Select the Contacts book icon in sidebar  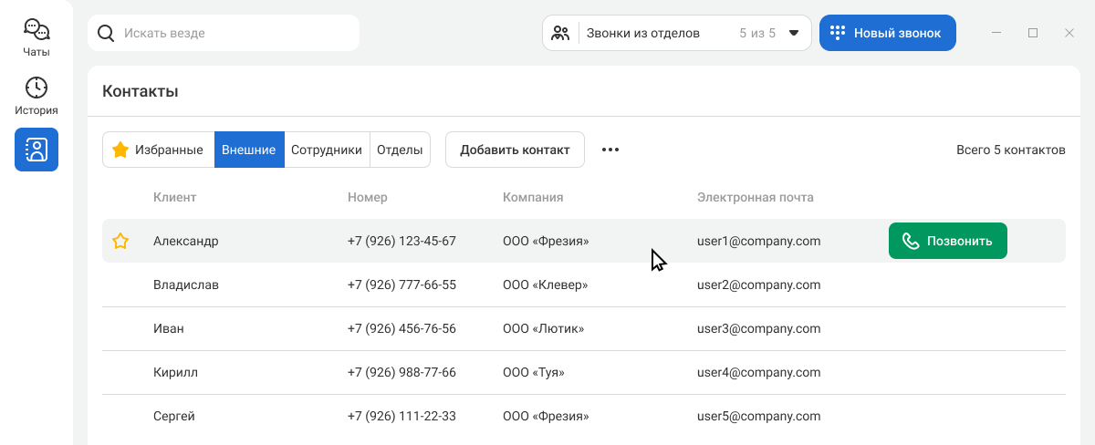36,150
